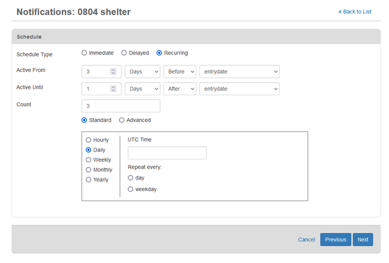Viewport: 389px width, 263px height.
Task: Pick the Hourly frequency option
Action: (89, 140)
